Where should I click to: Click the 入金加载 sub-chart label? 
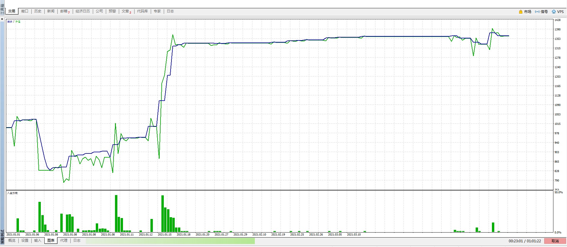coord(12,193)
